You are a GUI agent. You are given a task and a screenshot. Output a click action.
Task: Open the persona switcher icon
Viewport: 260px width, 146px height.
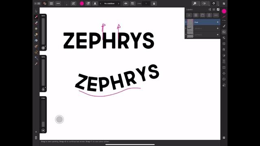45,4
